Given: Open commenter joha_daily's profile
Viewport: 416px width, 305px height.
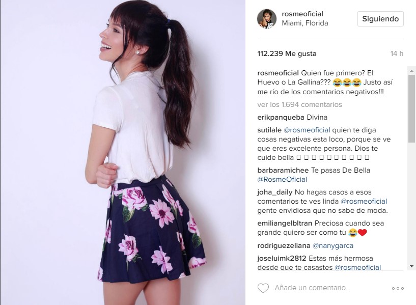Looking at the screenshot, I should 275,192.
